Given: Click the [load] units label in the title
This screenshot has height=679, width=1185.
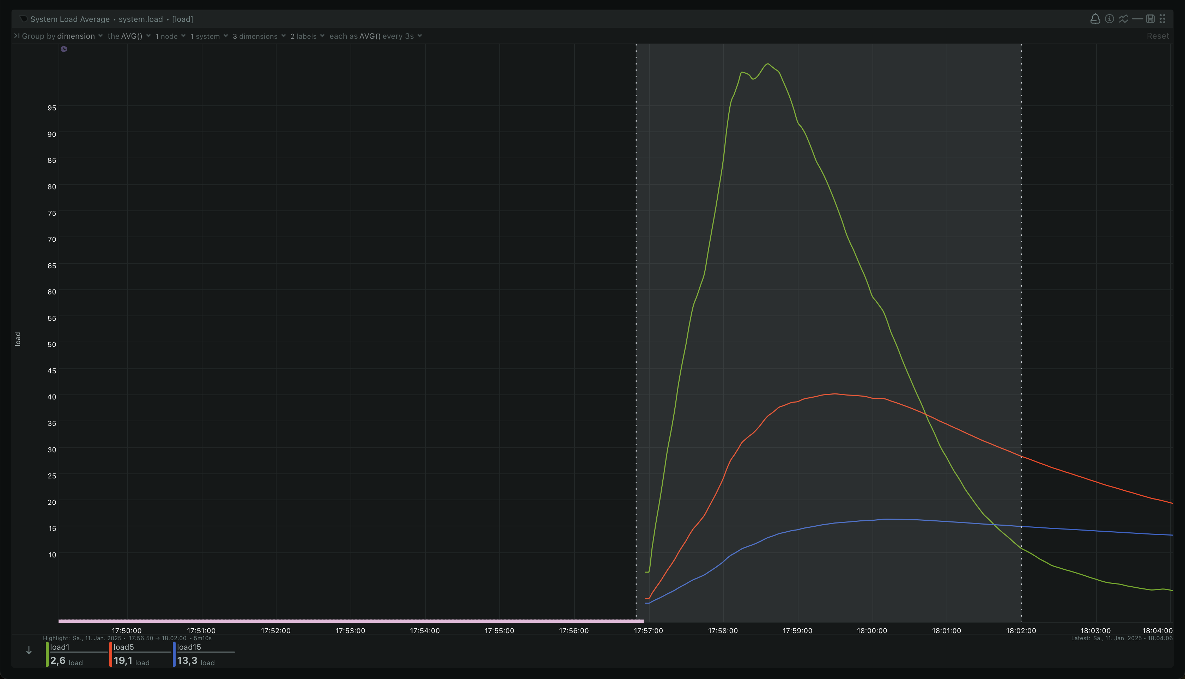Looking at the screenshot, I should [x=182, y=19].
